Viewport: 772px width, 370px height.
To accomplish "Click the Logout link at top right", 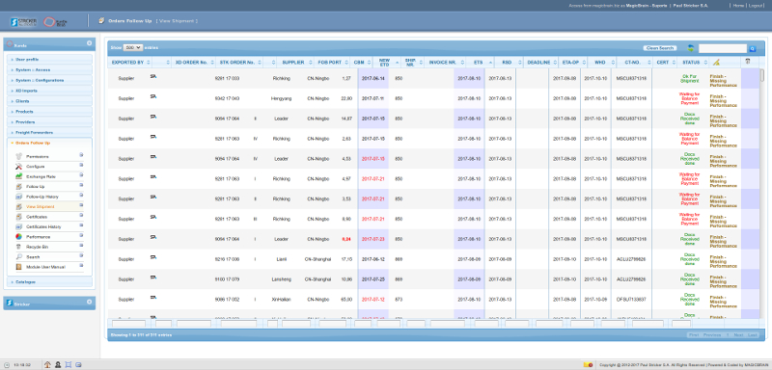I will click(x=756, y=6).
